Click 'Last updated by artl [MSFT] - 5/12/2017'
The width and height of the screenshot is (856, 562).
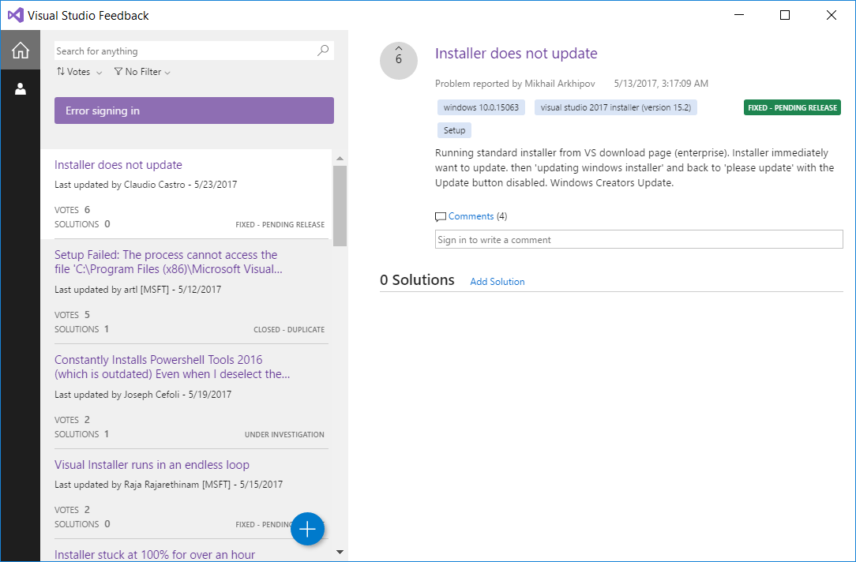(137, 289)
